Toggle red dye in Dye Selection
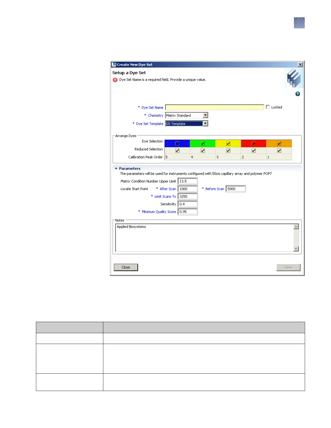This screenshot has height=428, width=331. click(254, 143)
